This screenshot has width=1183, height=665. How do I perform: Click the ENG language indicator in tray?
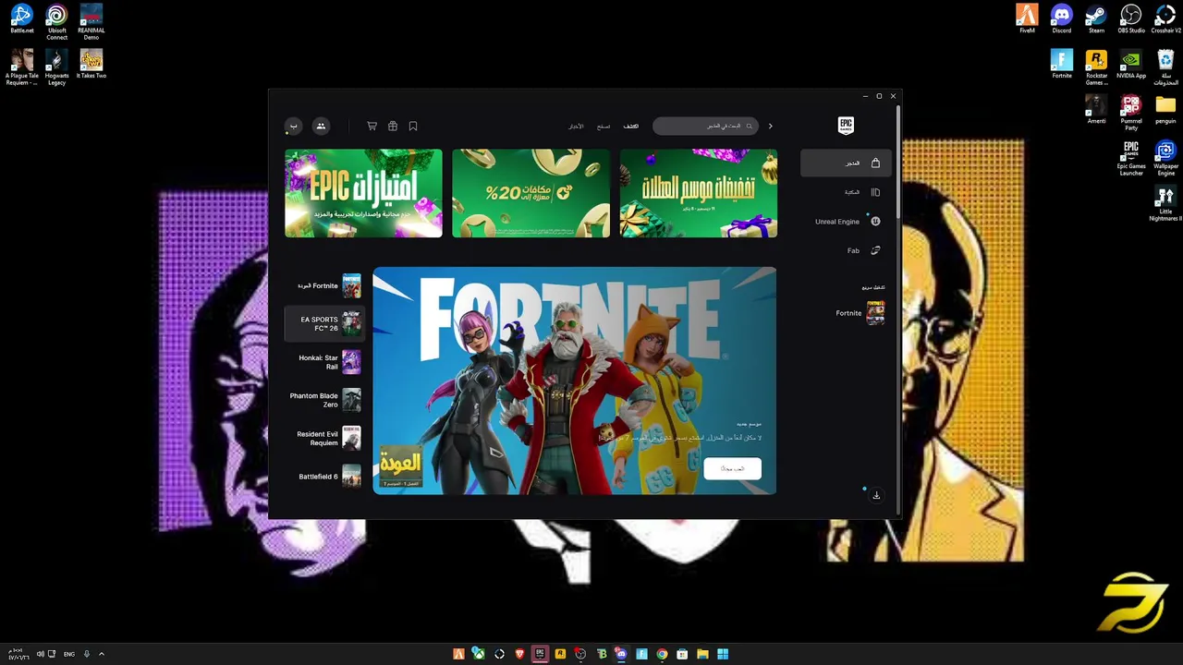click(69, 654)
